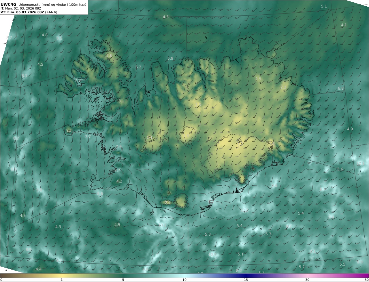Viewport: 369px width, 282px height.
Task: Click the 2.5 value over northeast Iceland
Action: (258, 79)
